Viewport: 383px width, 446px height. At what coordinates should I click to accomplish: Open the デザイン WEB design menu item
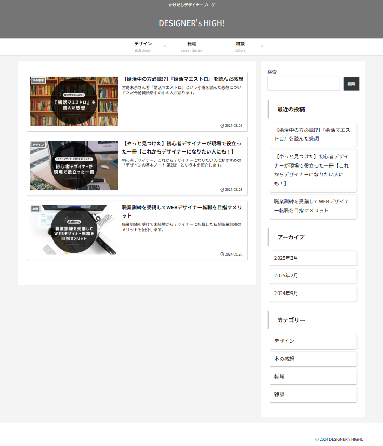(x=143, y=46)
